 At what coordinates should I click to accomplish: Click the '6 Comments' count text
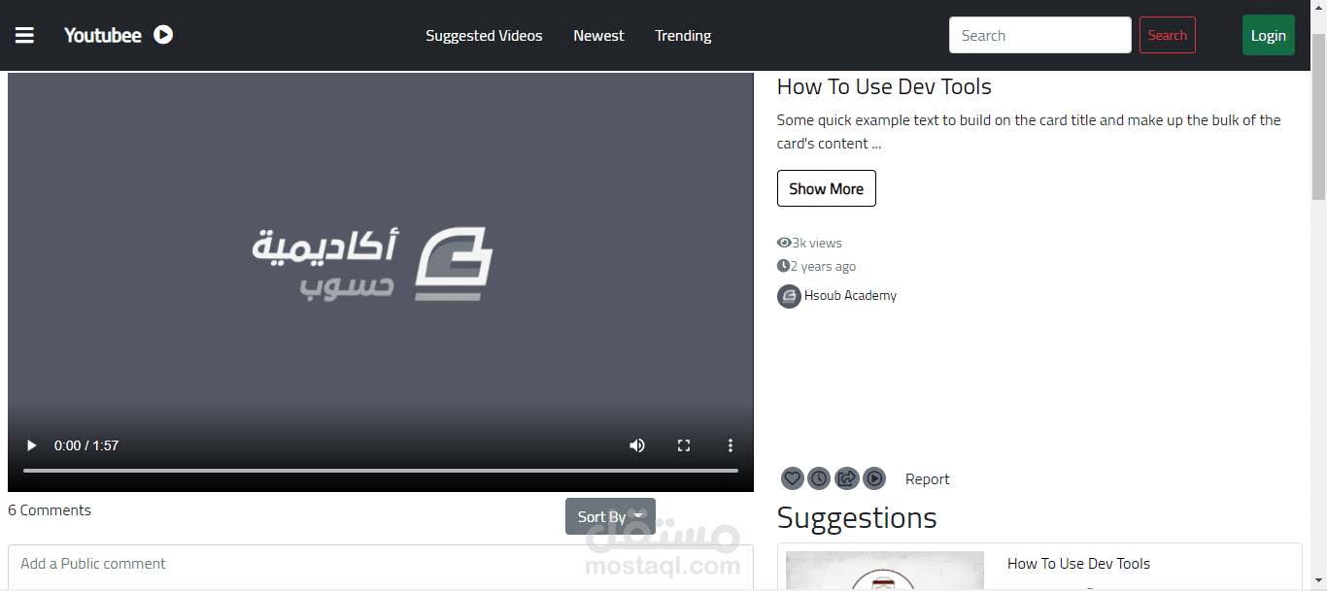[50, 510]
